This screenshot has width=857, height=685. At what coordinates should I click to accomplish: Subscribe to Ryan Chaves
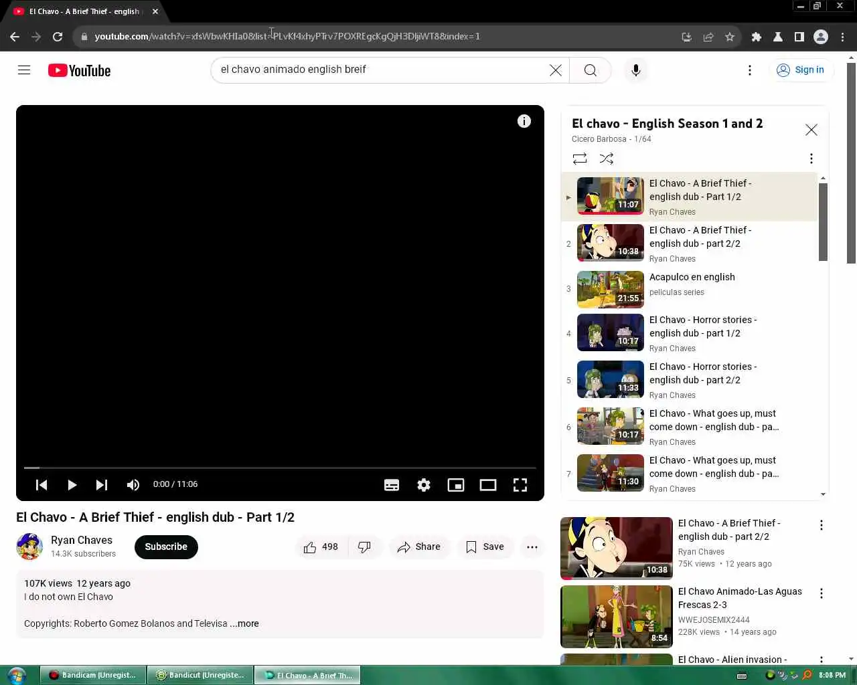pyautogui.click(x=166, y=547)
